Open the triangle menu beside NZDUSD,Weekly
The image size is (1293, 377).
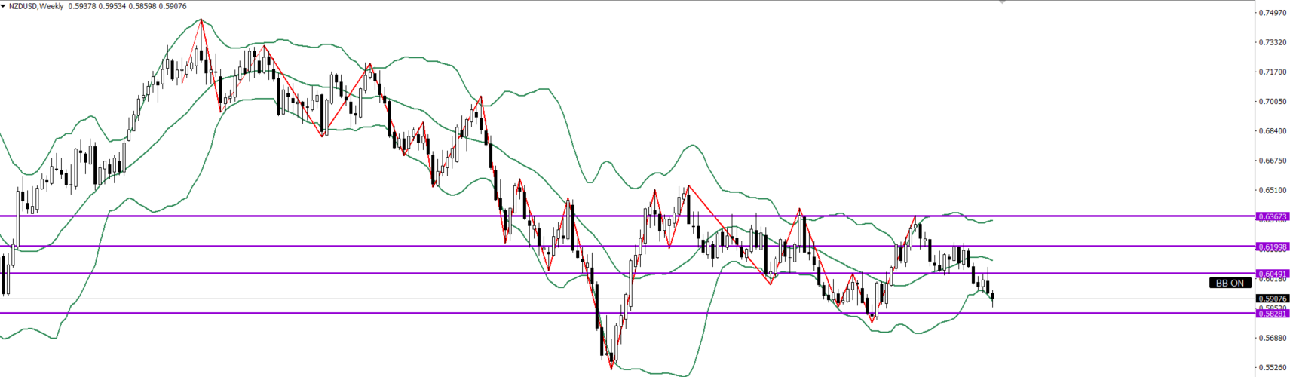pyautogui.click(x=4, y=6)
